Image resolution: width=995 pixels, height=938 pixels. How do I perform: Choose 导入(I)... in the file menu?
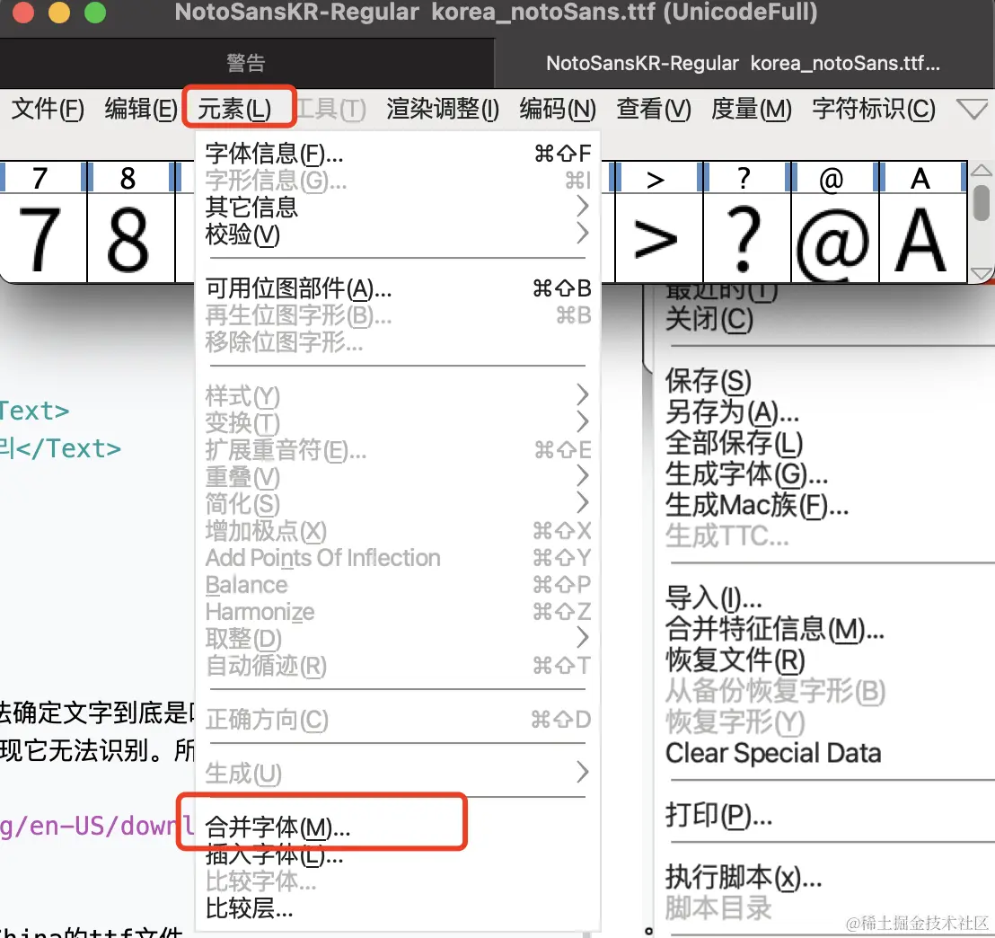click(713, 598)
